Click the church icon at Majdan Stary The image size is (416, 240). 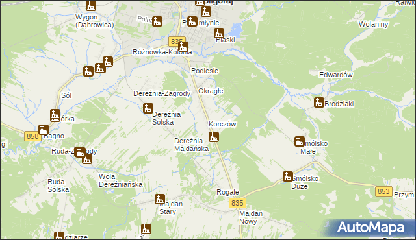click(x=160, y=199)
